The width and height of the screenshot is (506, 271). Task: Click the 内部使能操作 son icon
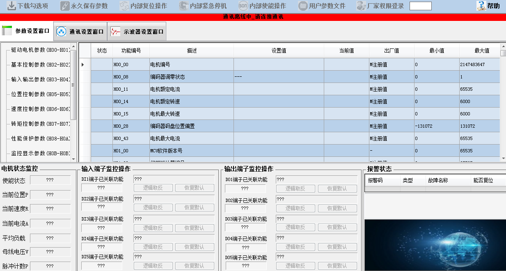243,6
